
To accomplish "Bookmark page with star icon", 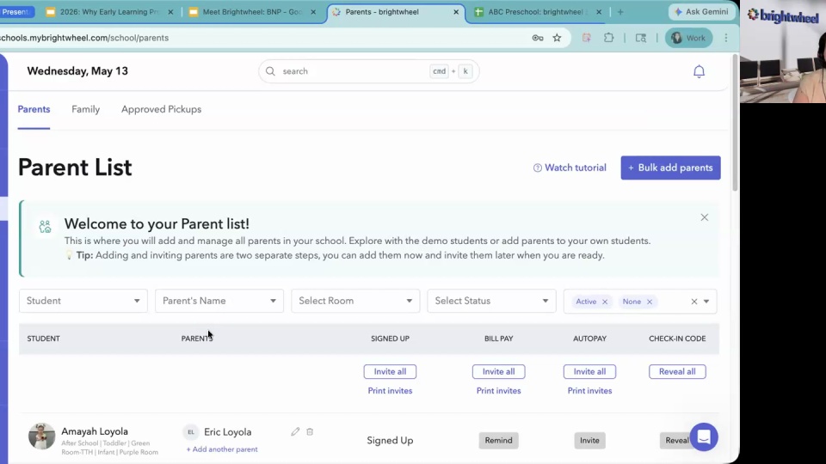I will coord(557,38).
